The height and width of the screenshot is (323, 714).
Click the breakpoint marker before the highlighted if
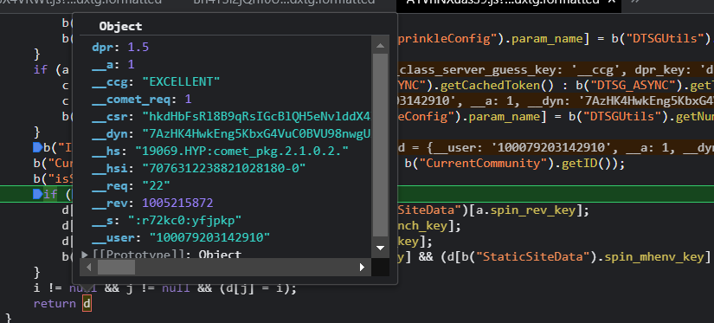[x=37, y=195]
